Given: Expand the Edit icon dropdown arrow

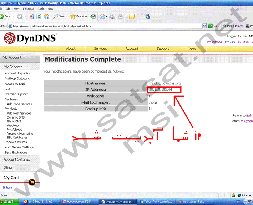Looking at the screenshot, I should click(126, 16).
